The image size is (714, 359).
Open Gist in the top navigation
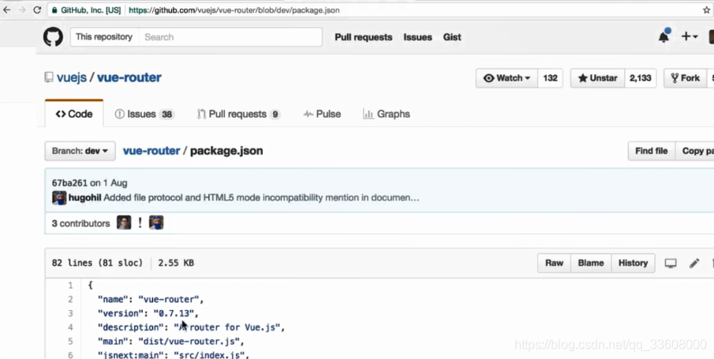pyautogui.click(x=452, y=37)
